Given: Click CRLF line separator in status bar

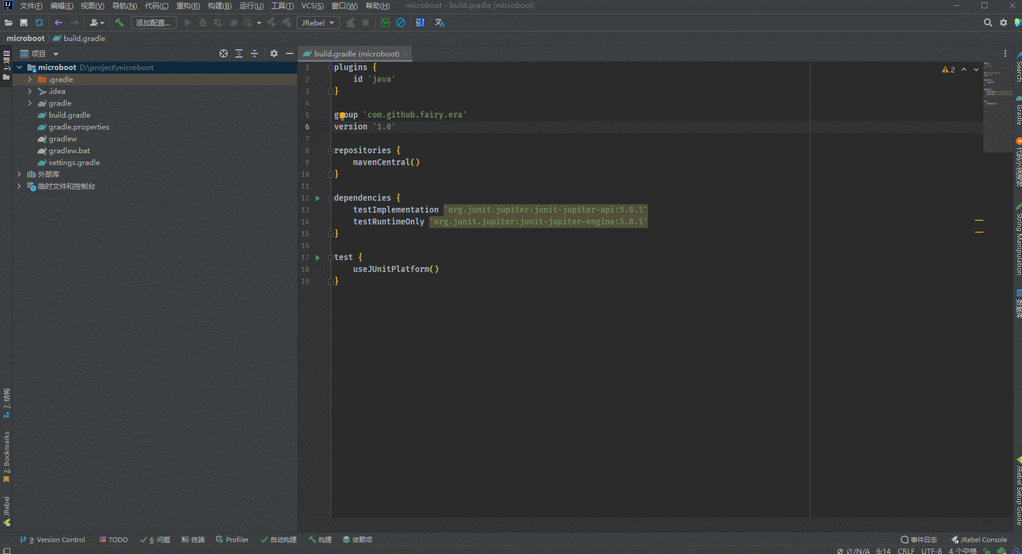Looking at the screenshot, I should tap(906, 551).
